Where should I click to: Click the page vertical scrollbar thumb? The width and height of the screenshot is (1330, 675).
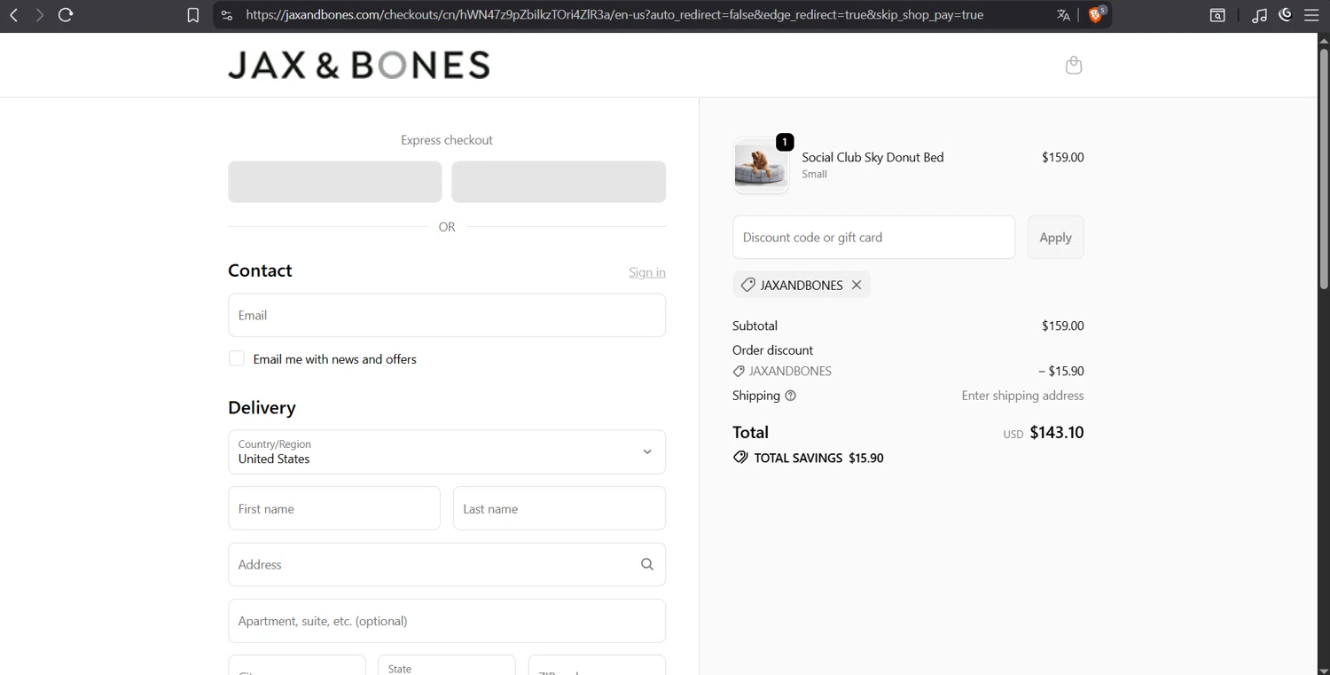pyautogui.click(x=1324, y=169)
